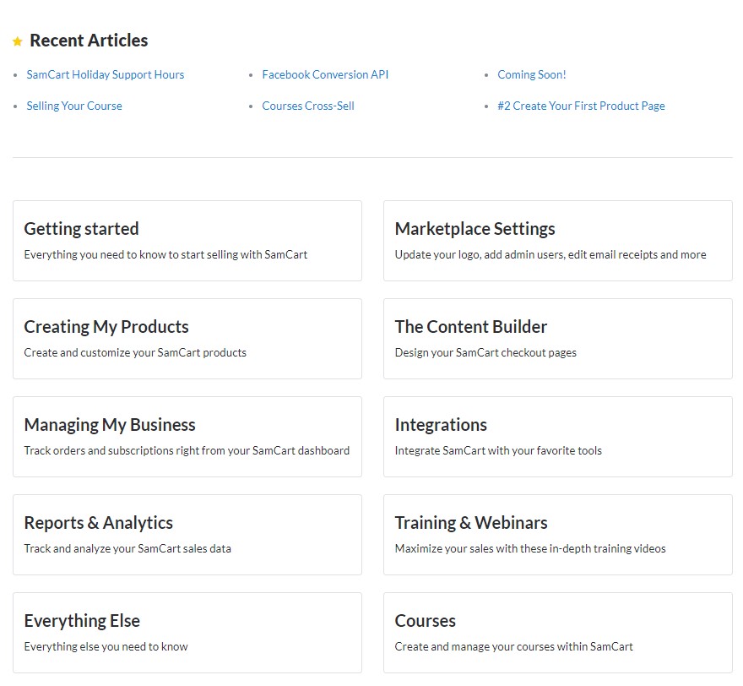Click 'Integrate SamCart with your favorite tools' description
This screenshot has width=743, height=686.
[x=498, y=450]
